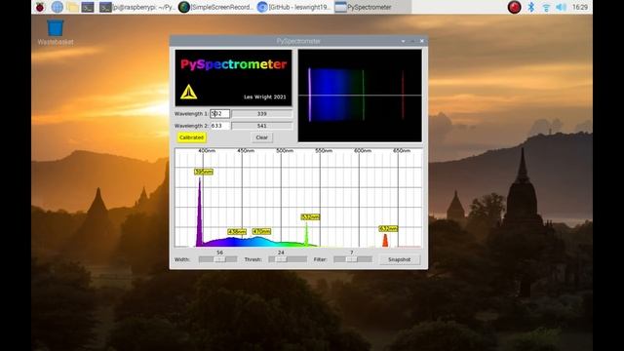Image resolution: width=624 pixels, height=351 pixels.
Task: Click the 500nm axis label
Action: click(x=285, y=151)
